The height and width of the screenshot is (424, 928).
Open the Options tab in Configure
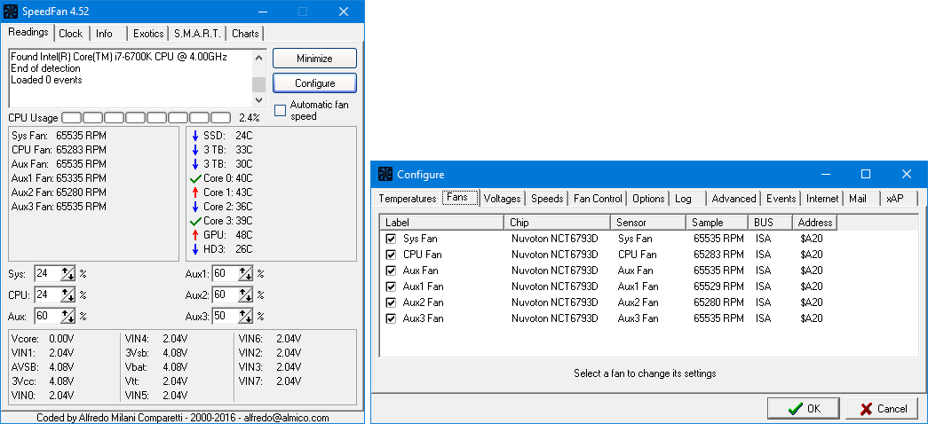(x=648, y=199)
